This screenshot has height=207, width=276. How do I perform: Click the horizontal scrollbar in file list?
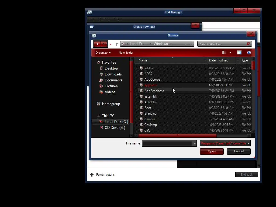click(x=177, y=136)
